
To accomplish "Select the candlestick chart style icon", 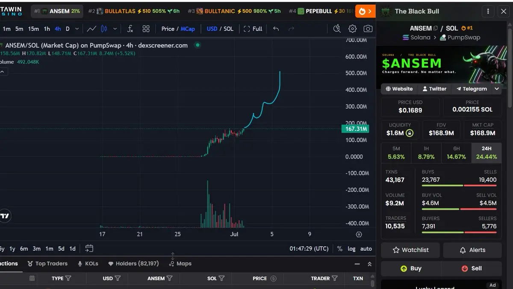I will (x=104, y=29).
